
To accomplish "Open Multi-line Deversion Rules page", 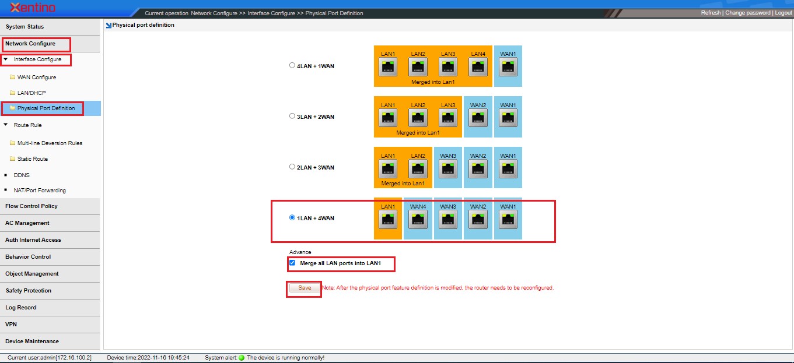I will [x=50, y=143].
